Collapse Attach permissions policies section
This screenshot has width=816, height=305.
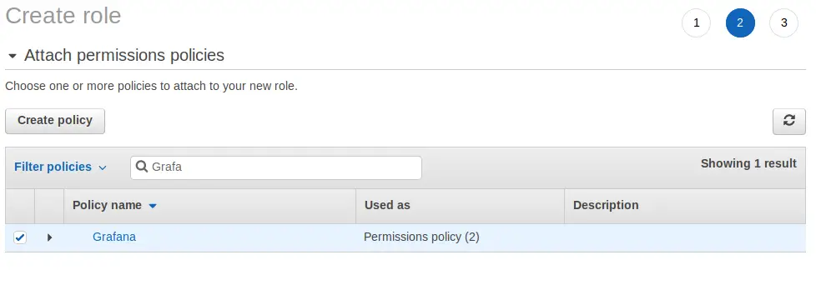pos(13,56)
